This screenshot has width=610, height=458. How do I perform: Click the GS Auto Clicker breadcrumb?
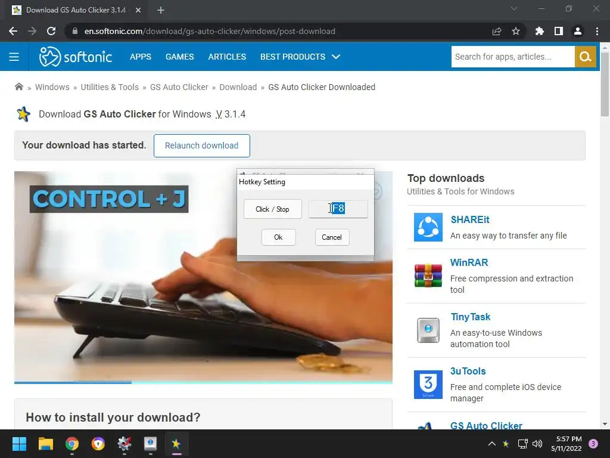(x=179, y=87)
